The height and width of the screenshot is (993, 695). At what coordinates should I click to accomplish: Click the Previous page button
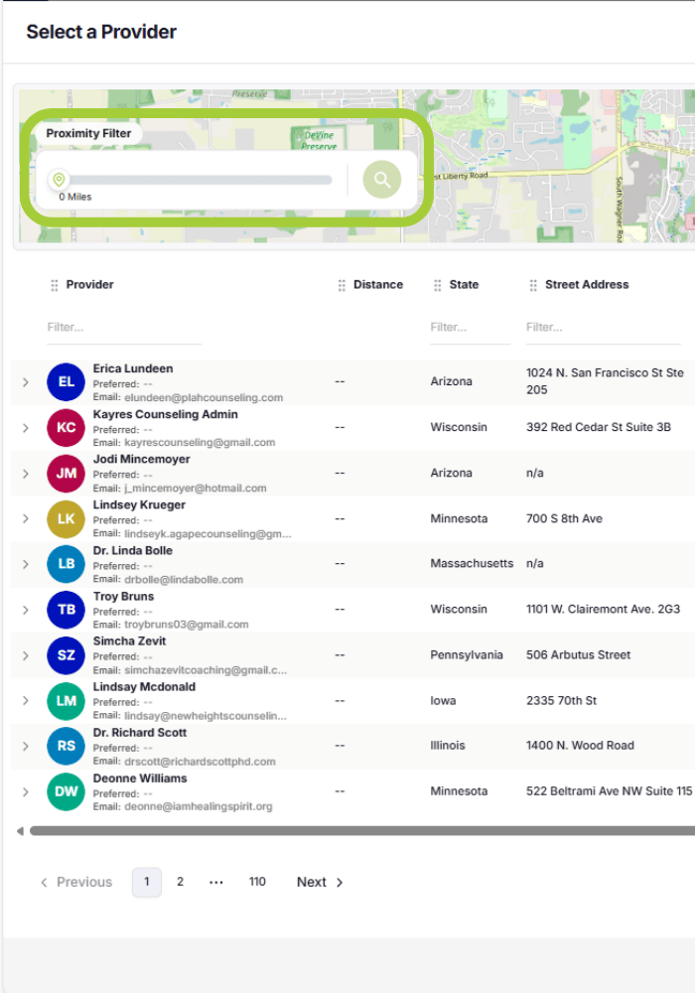coord(76,882)
